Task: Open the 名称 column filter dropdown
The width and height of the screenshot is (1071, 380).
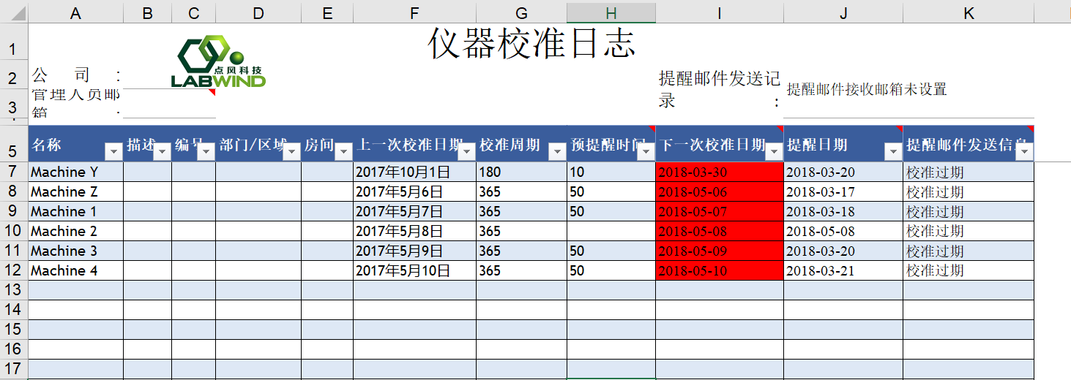Action: [x=113, y=151]
